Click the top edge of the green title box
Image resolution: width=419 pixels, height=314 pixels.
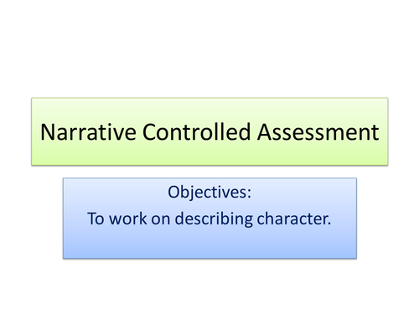pos(209,98)
